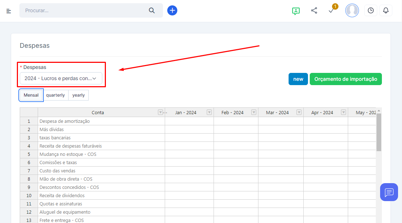402x223 pixels.
Task: Open the user profile avatar
Action: pyautogui.click(x=352, y=11)
